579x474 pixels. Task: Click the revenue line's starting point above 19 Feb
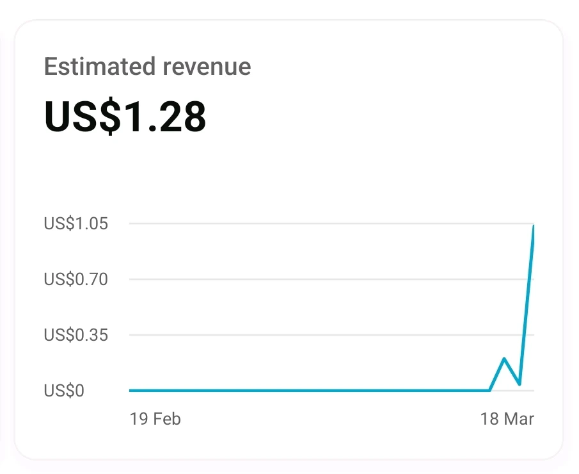coord(131,390)
